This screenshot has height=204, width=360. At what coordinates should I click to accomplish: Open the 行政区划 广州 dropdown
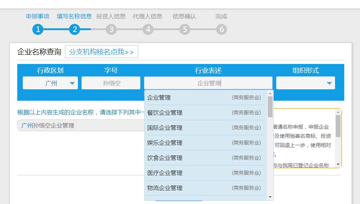point(50,83)
